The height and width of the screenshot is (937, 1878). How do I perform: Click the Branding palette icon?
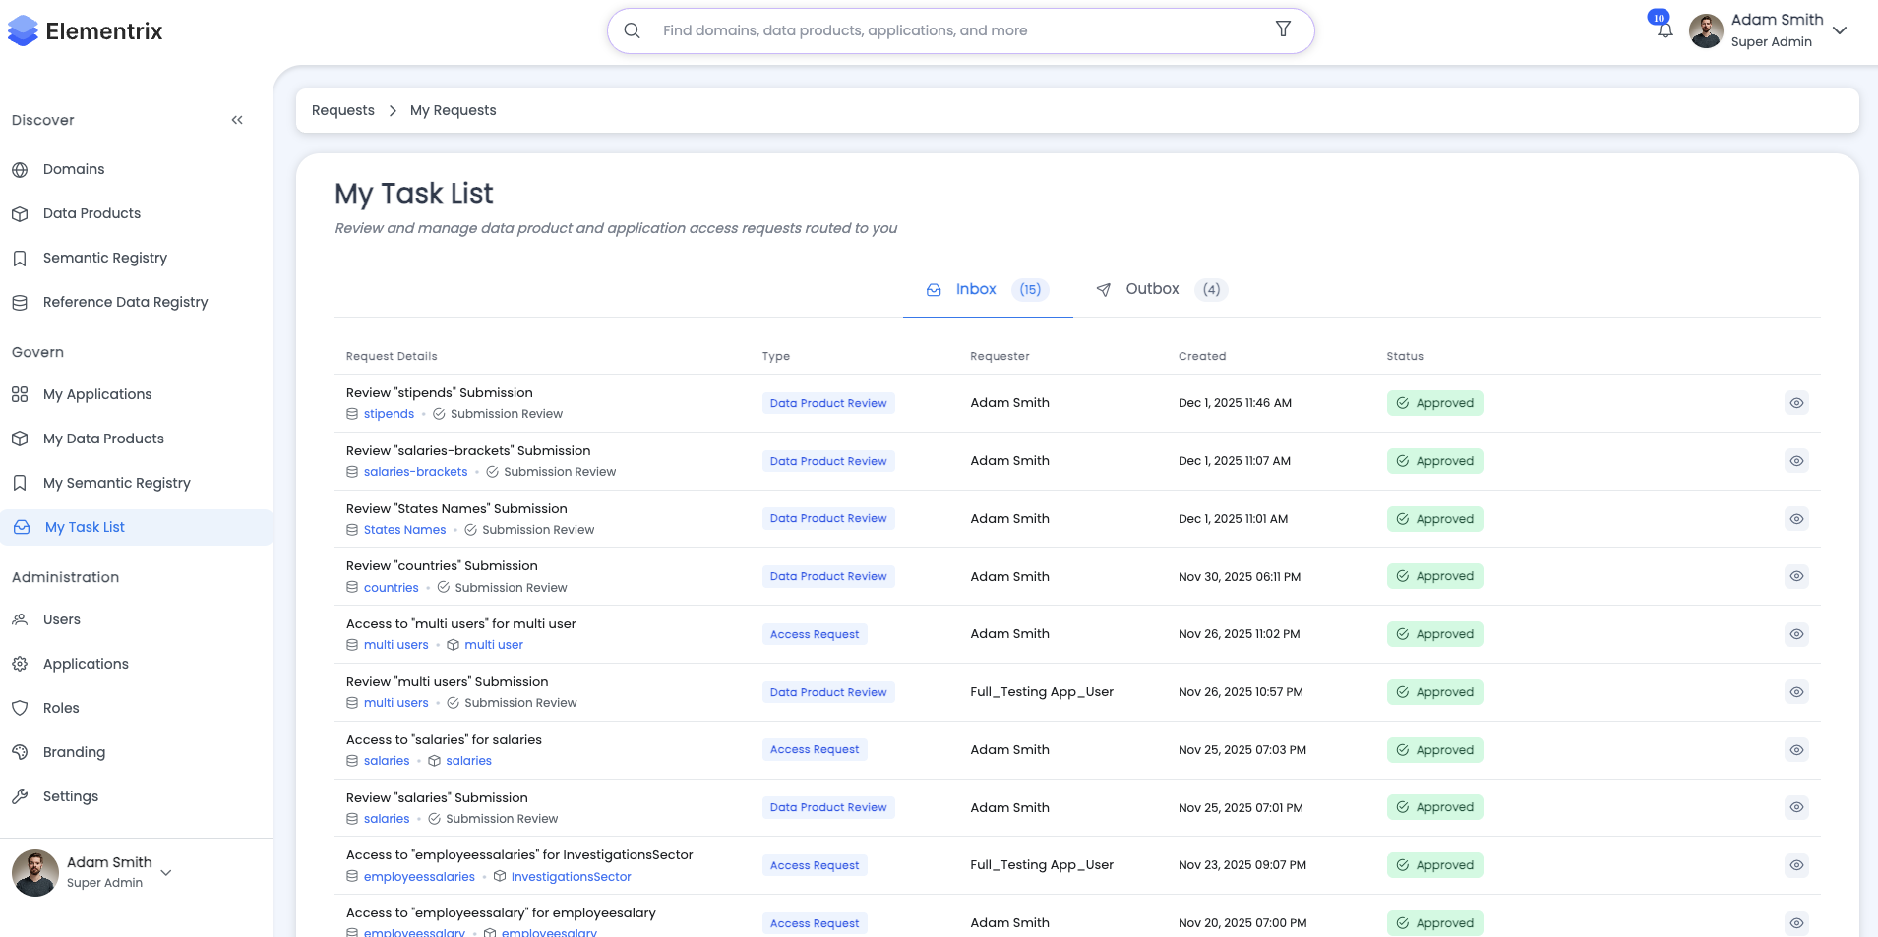click(20, 752)
